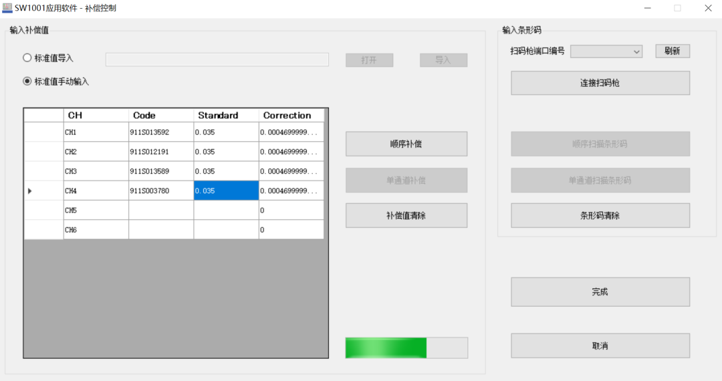722x381 pixels.
Task: Select the CH4 cell
Action: (x=96, y=190)
